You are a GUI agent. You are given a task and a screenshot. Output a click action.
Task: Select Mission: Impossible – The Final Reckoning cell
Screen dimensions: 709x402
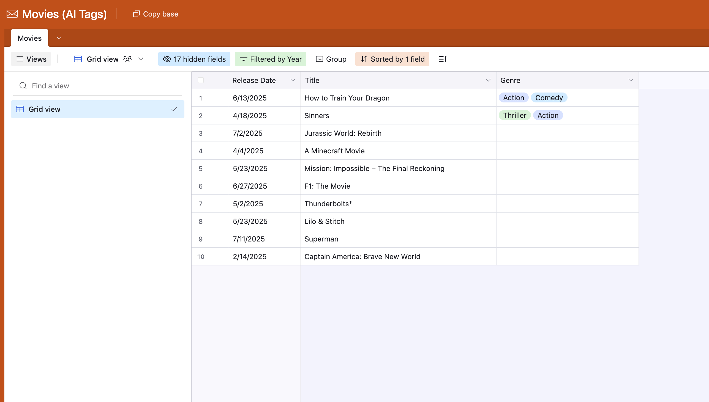coord(399,169)
